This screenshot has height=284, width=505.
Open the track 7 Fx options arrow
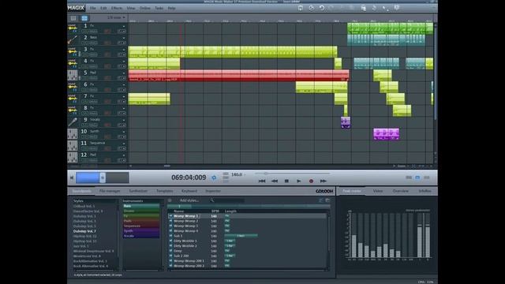124,96
